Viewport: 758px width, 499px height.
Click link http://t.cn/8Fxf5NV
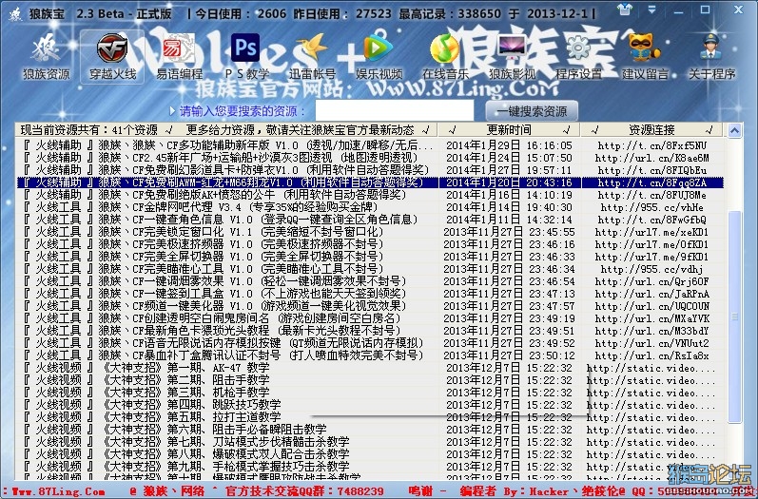pos(652,145)
